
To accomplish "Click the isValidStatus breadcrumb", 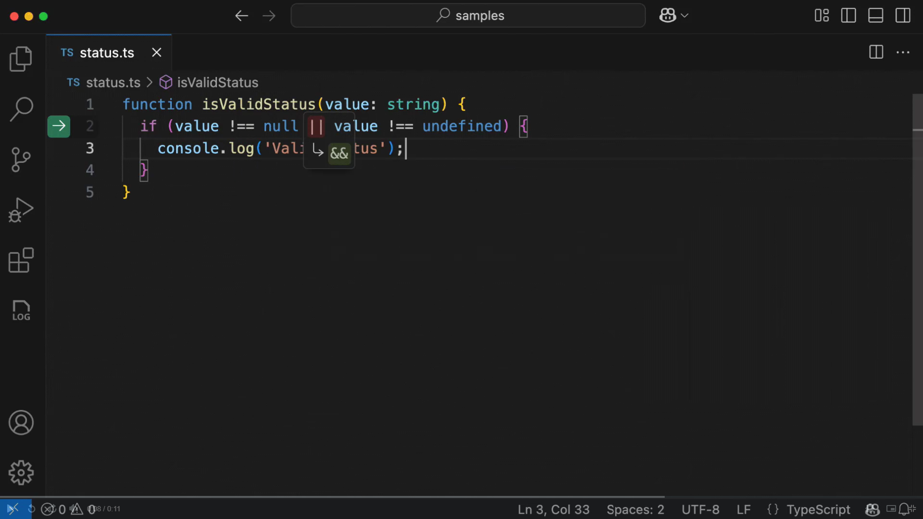I will click(x=217, y=83).
